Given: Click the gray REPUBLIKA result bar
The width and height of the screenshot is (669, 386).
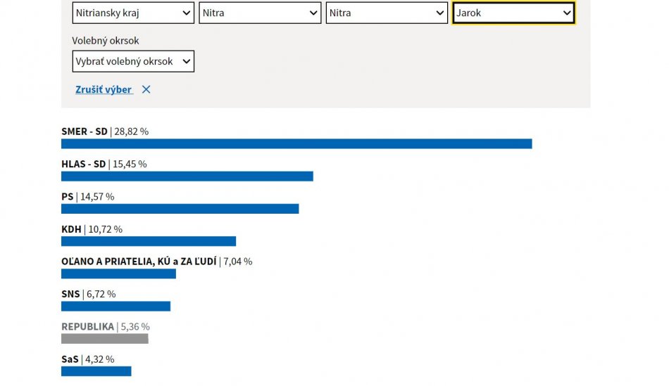Looking at the screenshot, I should [104, 338].
